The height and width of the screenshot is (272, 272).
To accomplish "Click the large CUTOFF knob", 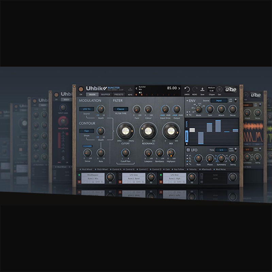I will click(x=125, y=131).
